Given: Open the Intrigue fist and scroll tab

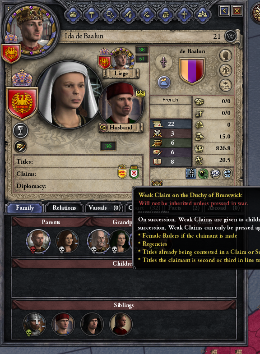Looking at the screenshot, I should pos(166,15).
